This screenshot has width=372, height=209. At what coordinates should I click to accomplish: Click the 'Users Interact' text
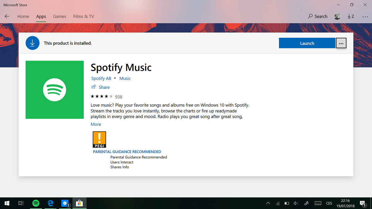[x=122, y=162]
